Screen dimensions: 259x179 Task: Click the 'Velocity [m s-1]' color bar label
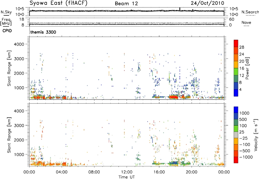point(256,135)
